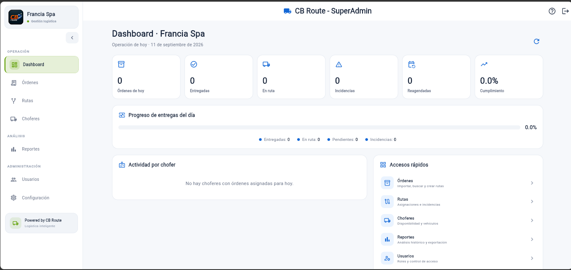Click the 0.0% value beside the progress bar
This screenshot has height=270, width=571.
(x=531, y=127)
